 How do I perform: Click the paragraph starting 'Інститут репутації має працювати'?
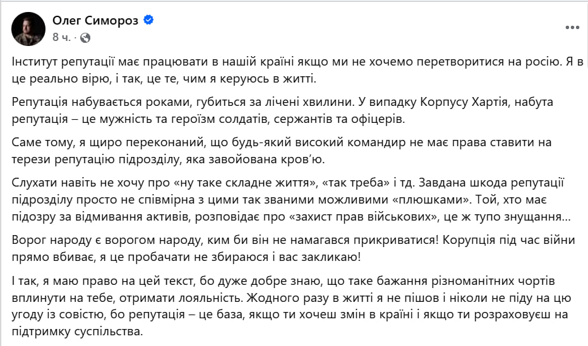click(x=297, y=70)
